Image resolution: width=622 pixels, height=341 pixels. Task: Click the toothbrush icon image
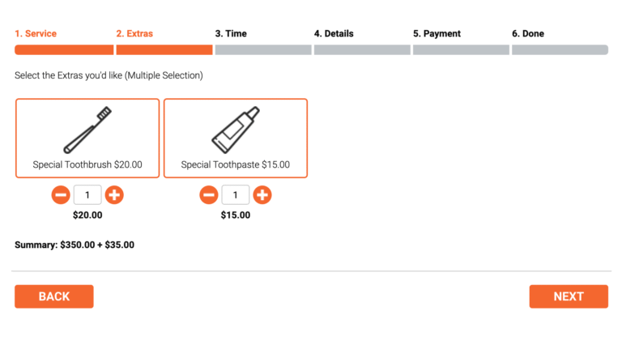pyautogui.click(x=87, y=130)
